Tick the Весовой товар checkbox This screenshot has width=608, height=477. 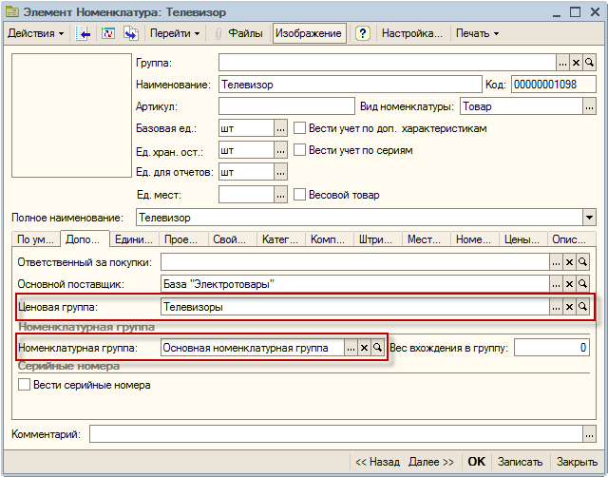click(299, 194)
